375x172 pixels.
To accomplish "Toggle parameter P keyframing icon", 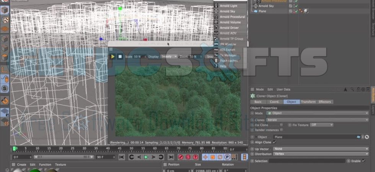I will point(227,157).
